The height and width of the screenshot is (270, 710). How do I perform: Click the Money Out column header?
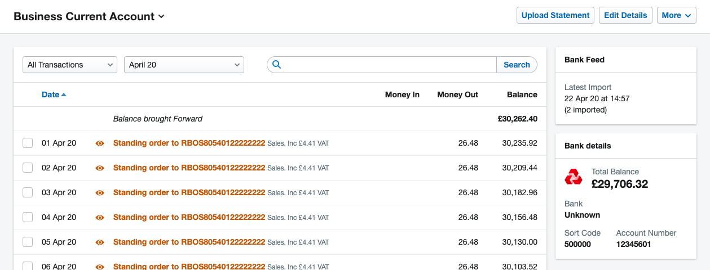[457, 94]
